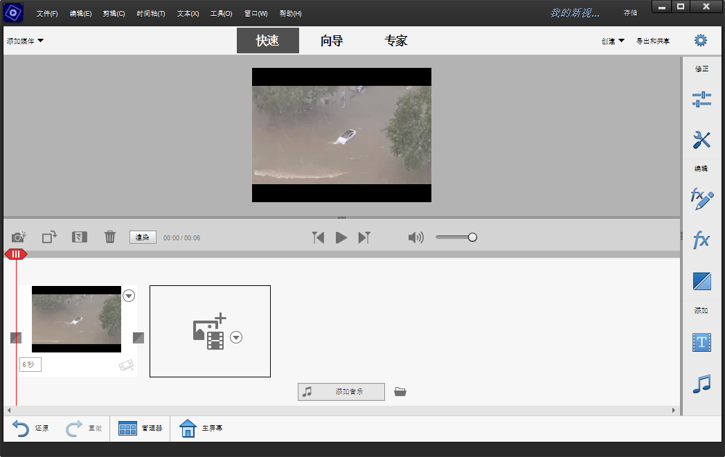Mute the audio via the speaker icon
Viewport: 725px width, 457px height.
[416, 237]
